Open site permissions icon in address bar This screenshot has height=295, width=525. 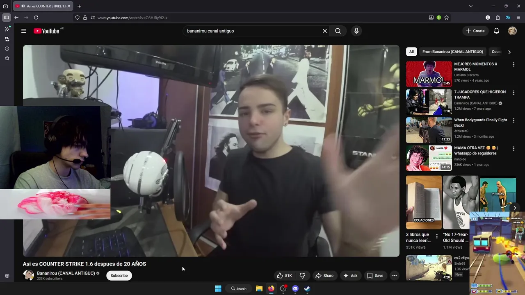tap(93, 18)
